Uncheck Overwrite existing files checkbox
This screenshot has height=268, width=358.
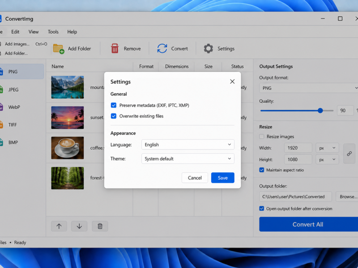pos(114,116)
